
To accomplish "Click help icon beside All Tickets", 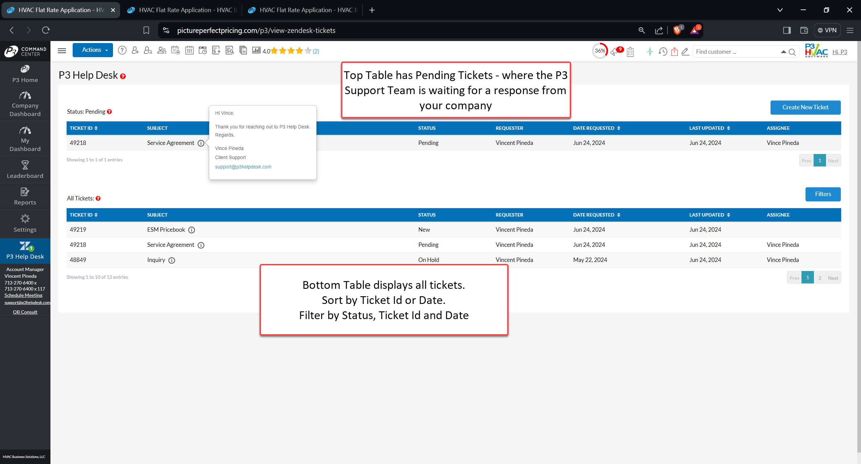I will click(x=98, y=198).
